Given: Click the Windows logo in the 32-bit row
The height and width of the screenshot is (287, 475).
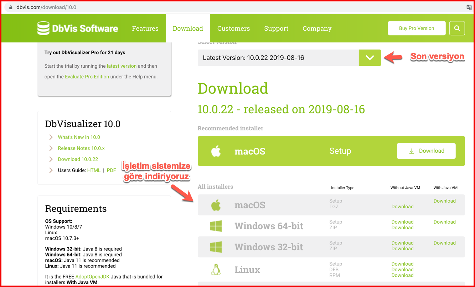Looking at the screenshot, I should click(x=216, y=247).
